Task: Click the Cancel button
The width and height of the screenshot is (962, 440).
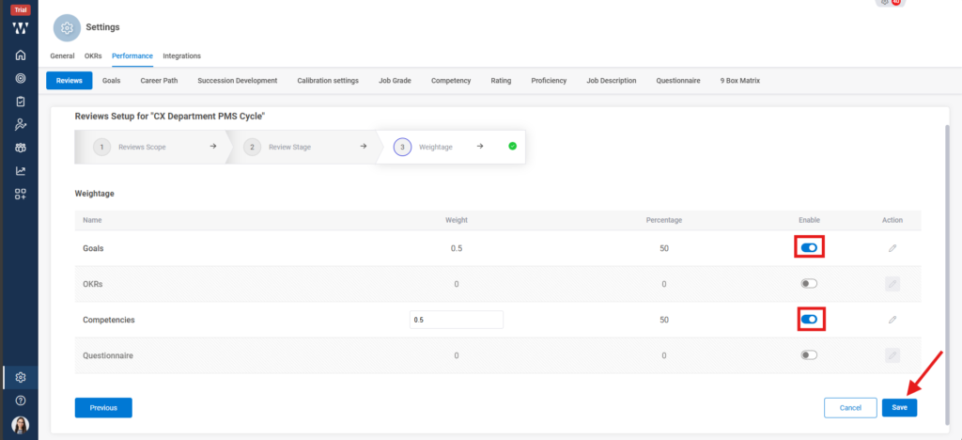Action: point(850,407)
